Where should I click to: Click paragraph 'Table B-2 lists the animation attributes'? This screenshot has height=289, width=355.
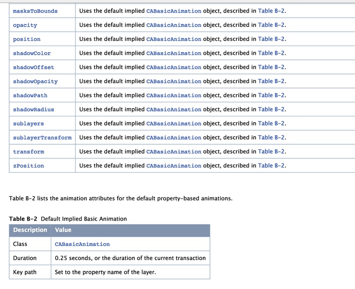(121, 198)
